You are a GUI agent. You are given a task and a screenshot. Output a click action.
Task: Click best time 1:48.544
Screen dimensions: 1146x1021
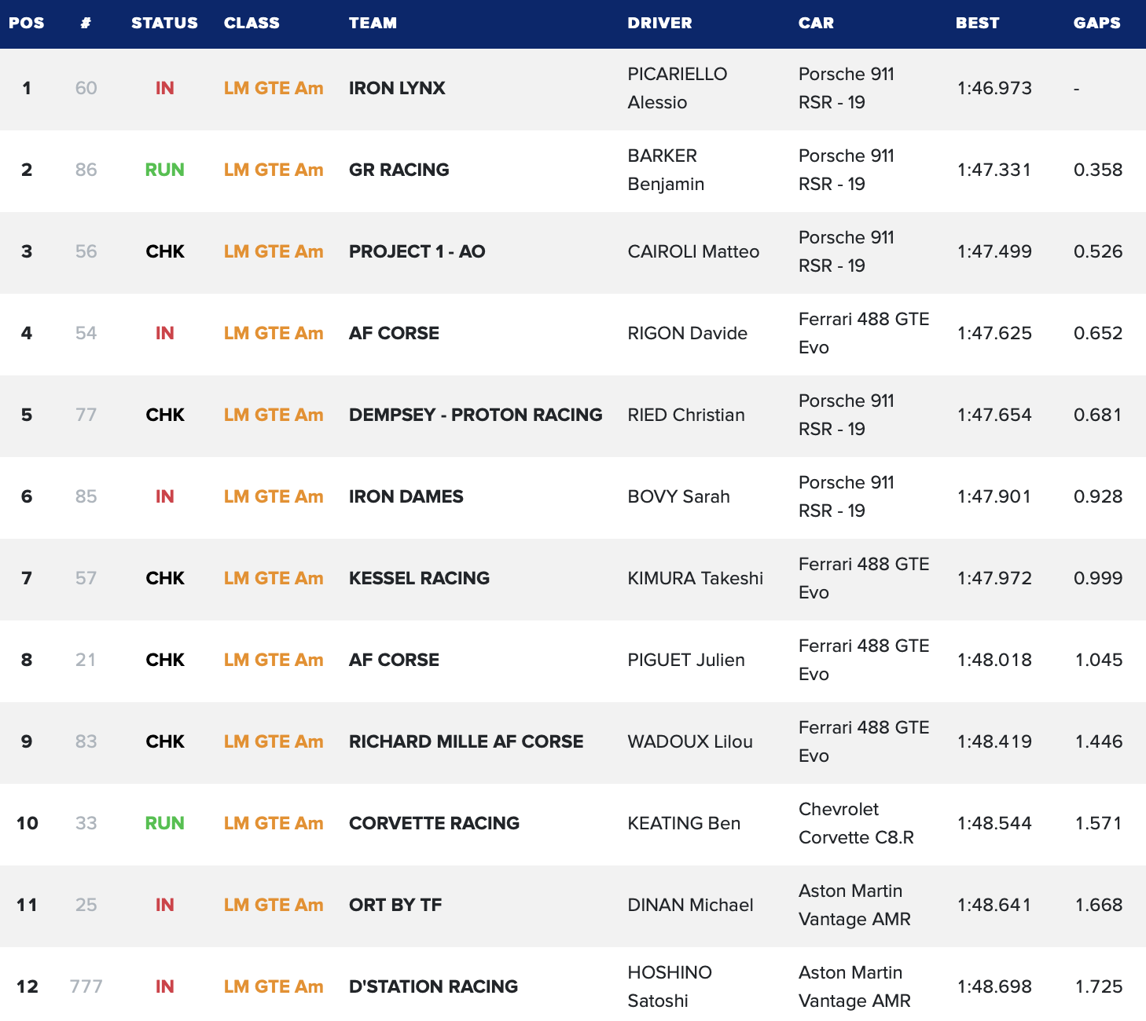click(x=994, y=823)
